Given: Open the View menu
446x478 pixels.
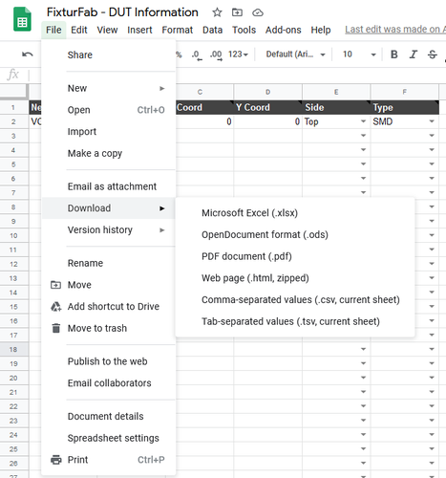Looking at the screenshot, I should [x=107, y=30].
